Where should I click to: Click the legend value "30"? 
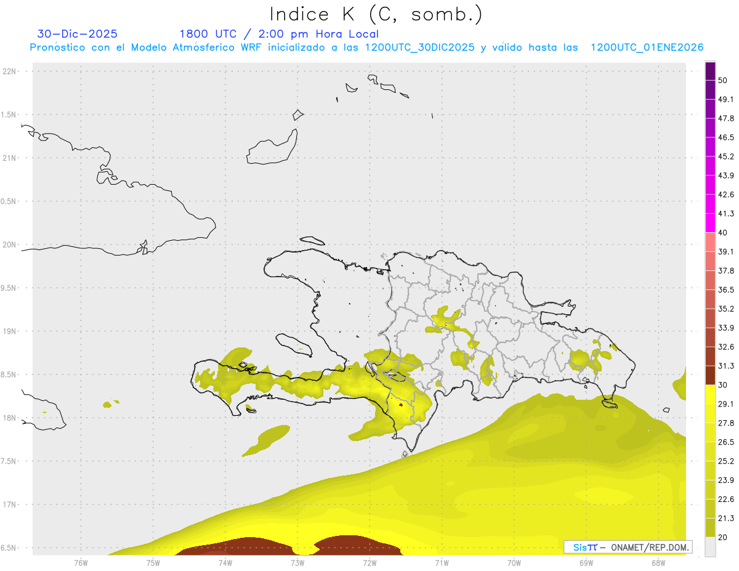coord(723,385)
